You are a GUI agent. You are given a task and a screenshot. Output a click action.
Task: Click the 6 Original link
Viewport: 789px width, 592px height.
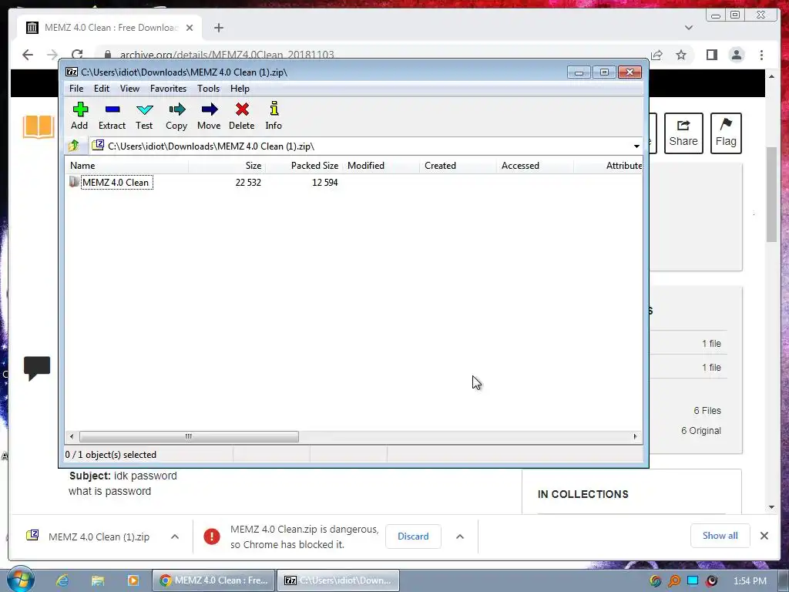(x=701, y=431)
